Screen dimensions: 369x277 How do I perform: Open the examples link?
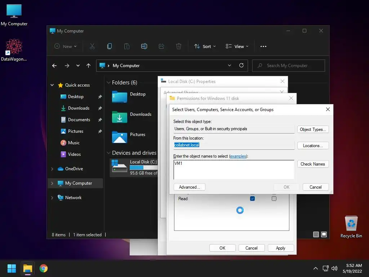(238, 156)
